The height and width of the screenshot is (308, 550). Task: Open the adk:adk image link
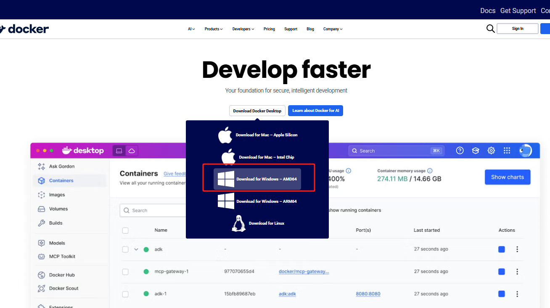click(x=287, y=294)
